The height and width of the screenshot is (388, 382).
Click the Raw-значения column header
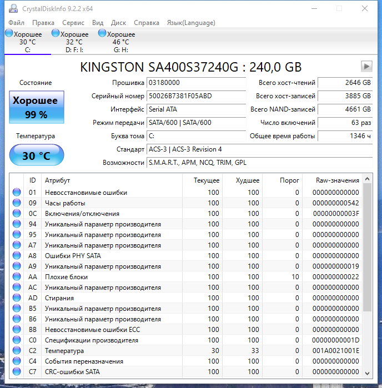[337, 180]
